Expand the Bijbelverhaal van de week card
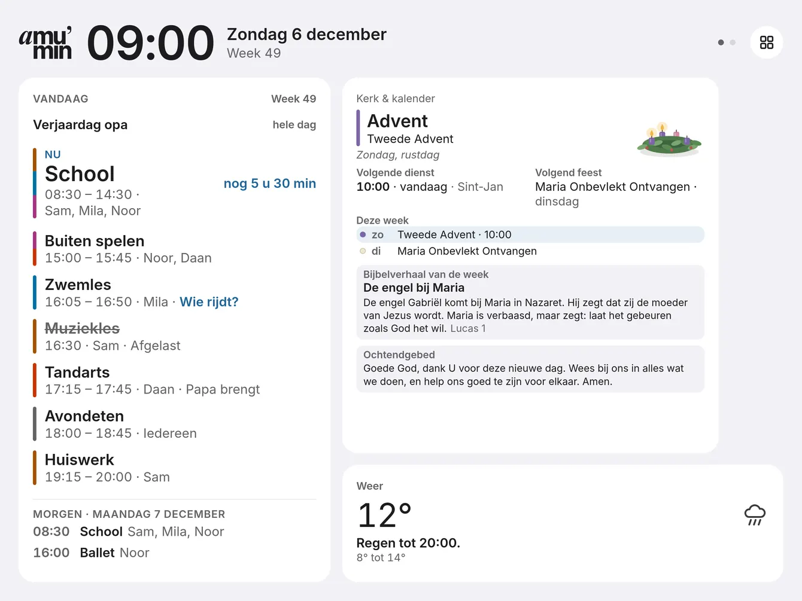Screen dimensions: 802x601 [x=530, y=302]
